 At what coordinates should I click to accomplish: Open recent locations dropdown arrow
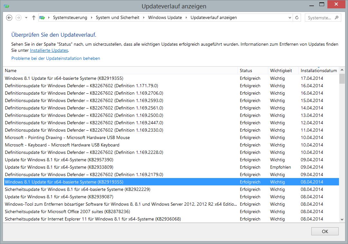coord(26,18)
